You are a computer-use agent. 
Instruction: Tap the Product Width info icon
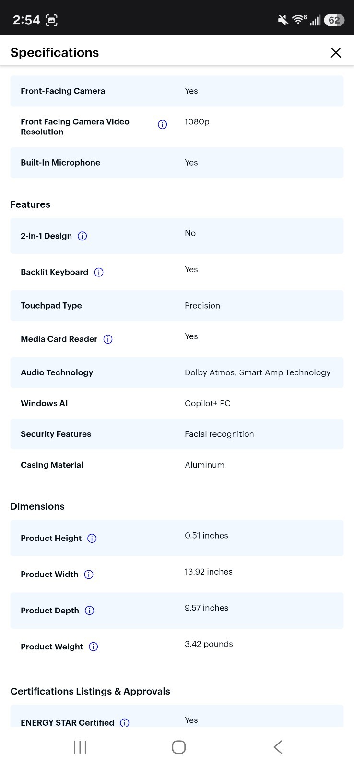[x=89, y=575]
